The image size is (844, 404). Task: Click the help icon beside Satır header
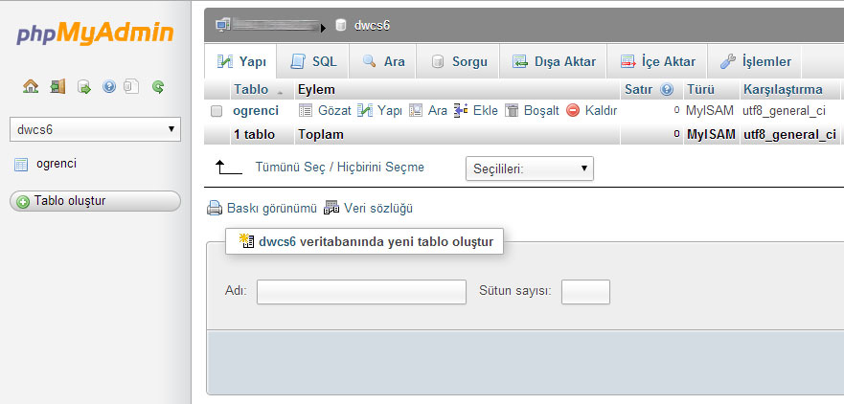click(667, 89)
